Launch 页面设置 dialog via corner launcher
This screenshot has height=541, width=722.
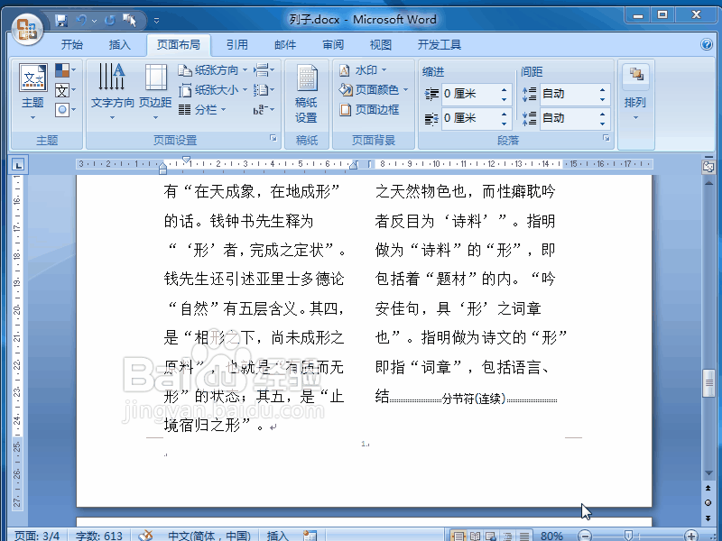click(273, 138)
